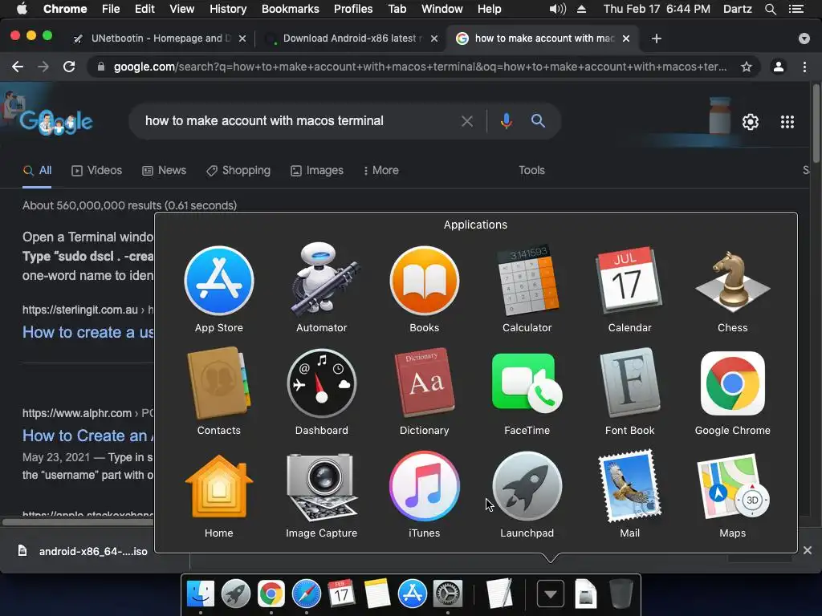Open Launchpad in the Applications stack
The height and width of the screenshot is (616, 822).
[x=527, y=487]
